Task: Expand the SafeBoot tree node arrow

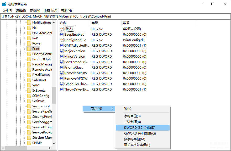Action: coord(25,80)
